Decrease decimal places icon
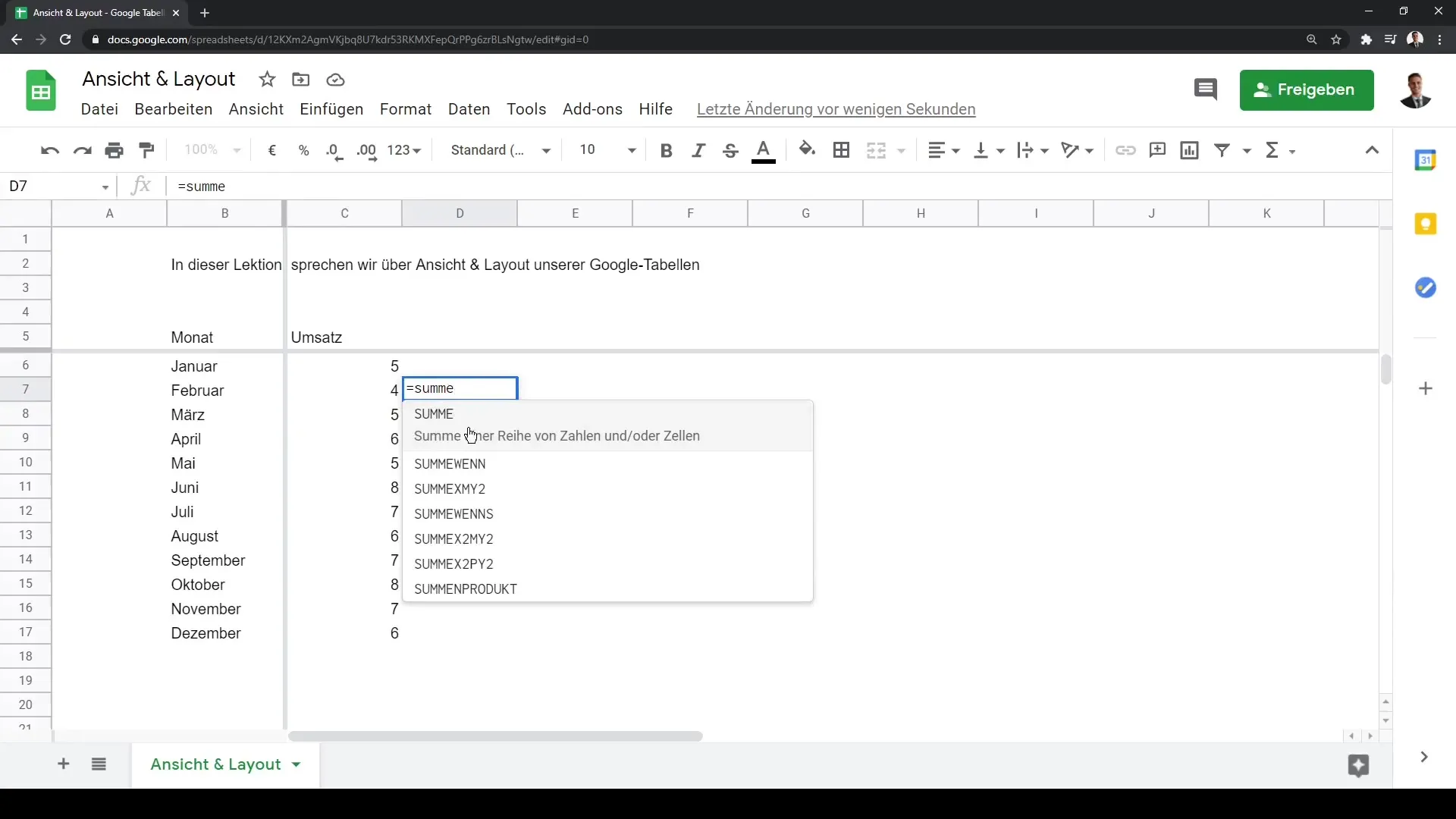Viewport: 1456px width, 819px height. pyautogui.click(x=334, y=151)
